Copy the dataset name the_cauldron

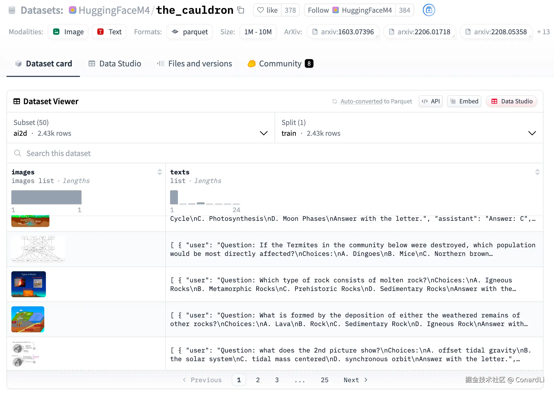click(241, 10)
